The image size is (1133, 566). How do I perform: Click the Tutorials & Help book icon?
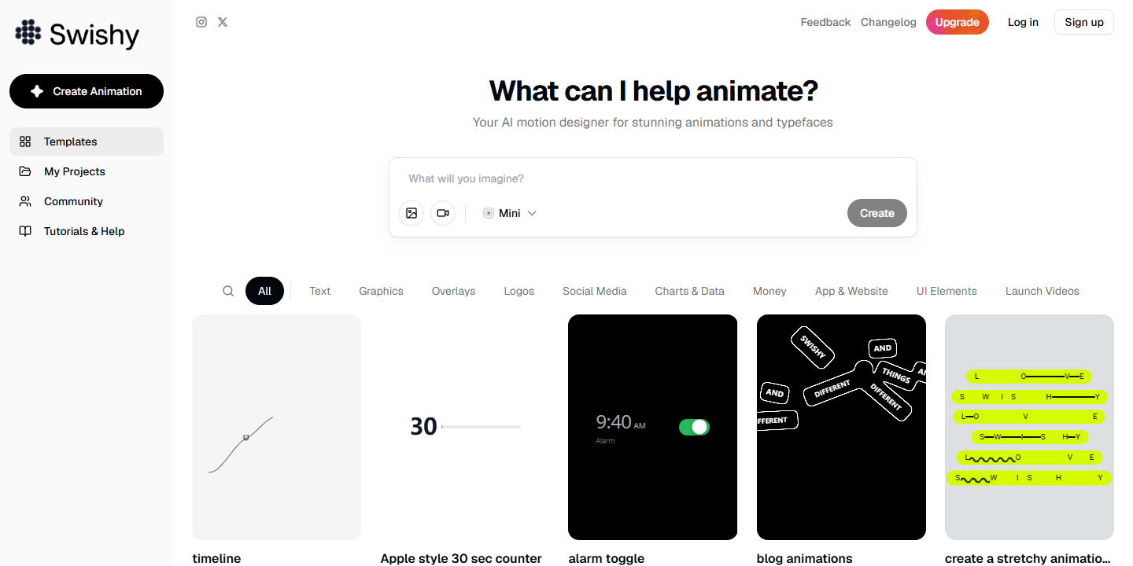point(25,231)
